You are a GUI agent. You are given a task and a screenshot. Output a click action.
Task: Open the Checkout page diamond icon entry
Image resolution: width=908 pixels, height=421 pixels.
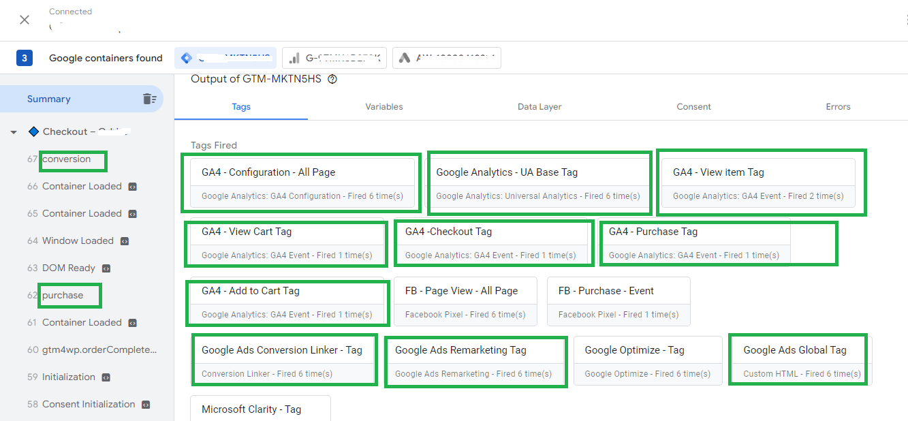click(x=33, y=131)
